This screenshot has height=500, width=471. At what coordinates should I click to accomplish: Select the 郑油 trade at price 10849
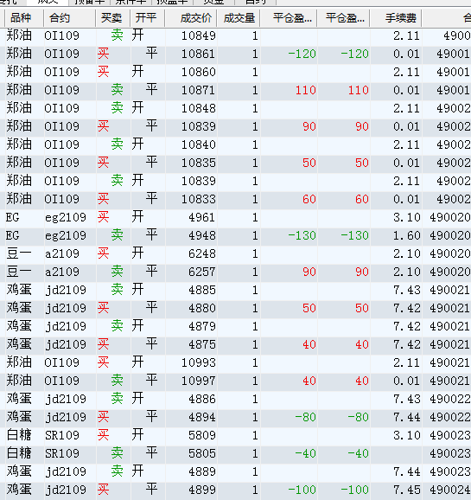tap(235, 35)
